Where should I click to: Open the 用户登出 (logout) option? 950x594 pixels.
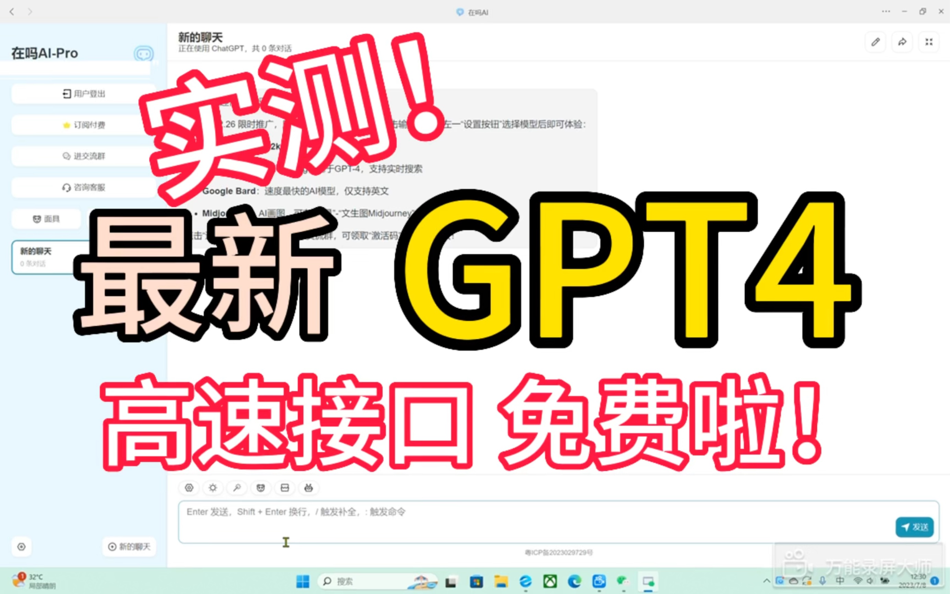83,93
